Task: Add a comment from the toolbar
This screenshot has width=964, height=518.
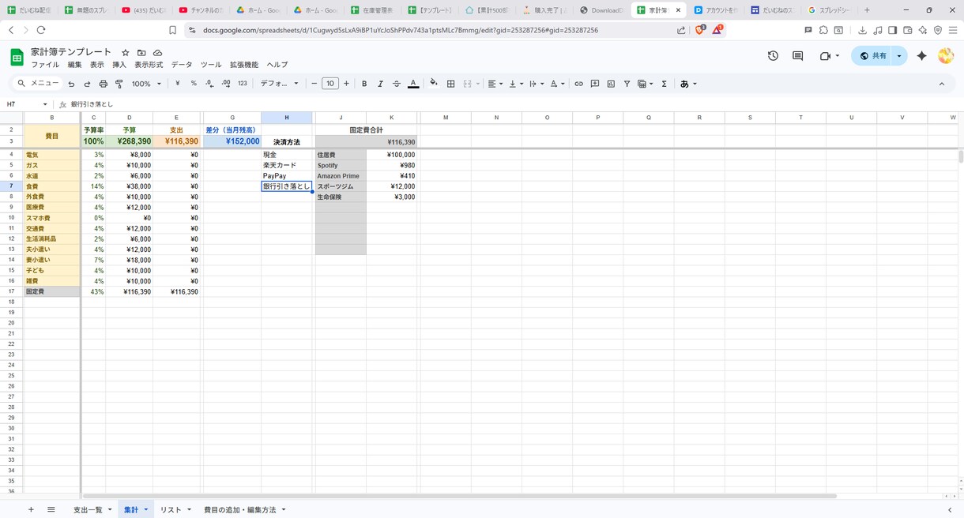Action: [x=595, y=84]
